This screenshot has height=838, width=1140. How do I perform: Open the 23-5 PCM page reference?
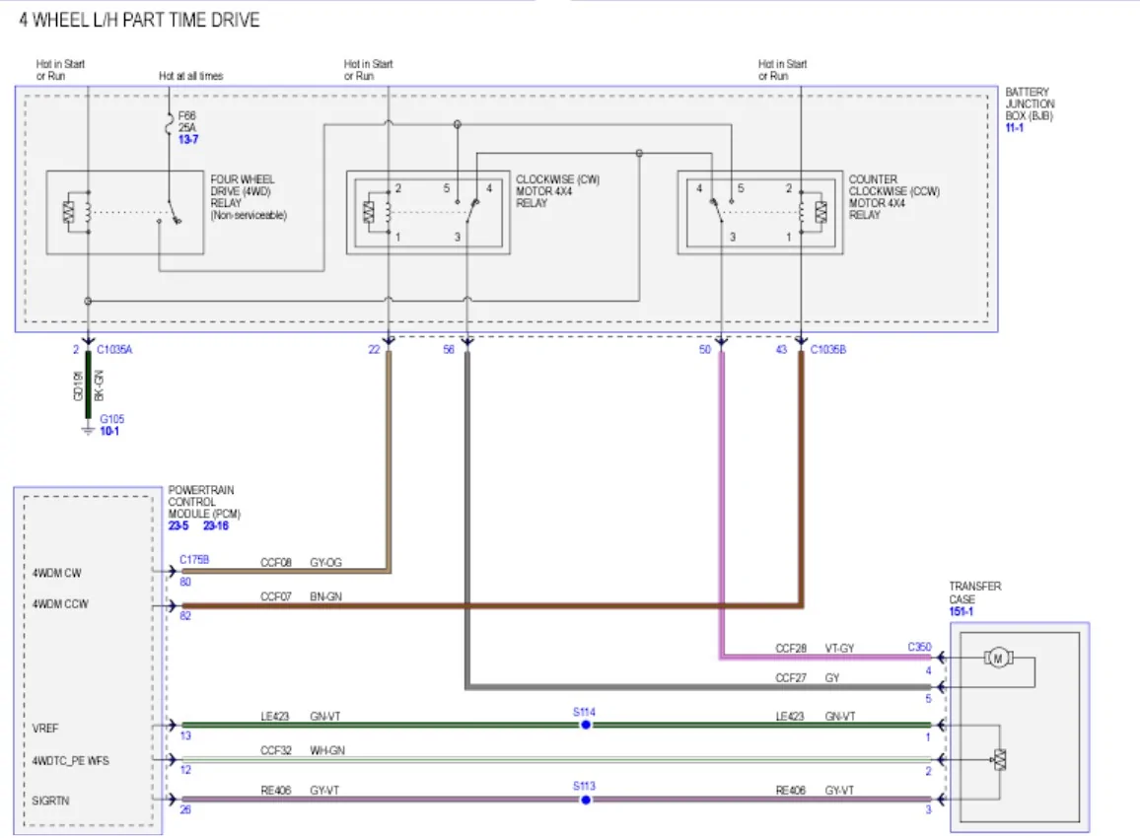[x=178, y=525]
